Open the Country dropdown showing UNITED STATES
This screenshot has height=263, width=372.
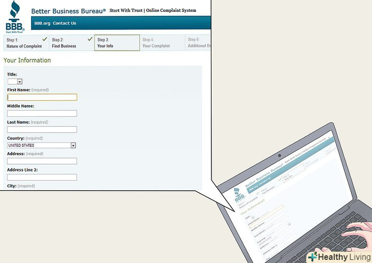pyautogui.click(x=41, y=145)
